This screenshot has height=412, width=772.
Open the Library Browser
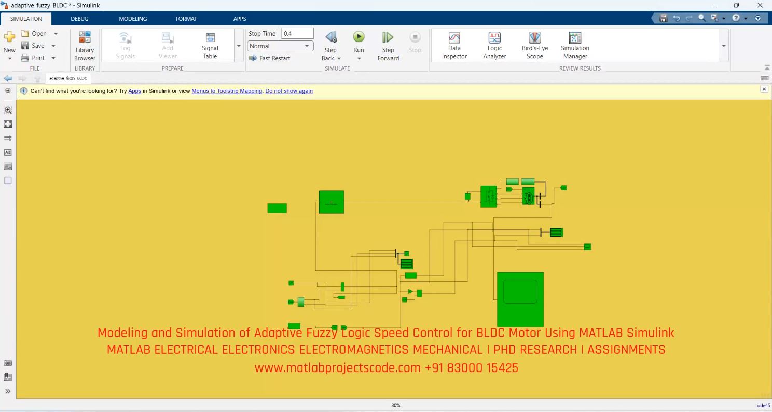(x=84, y=45)
